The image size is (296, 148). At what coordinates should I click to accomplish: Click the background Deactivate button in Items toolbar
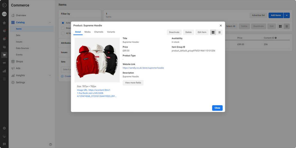coord(258,26)
